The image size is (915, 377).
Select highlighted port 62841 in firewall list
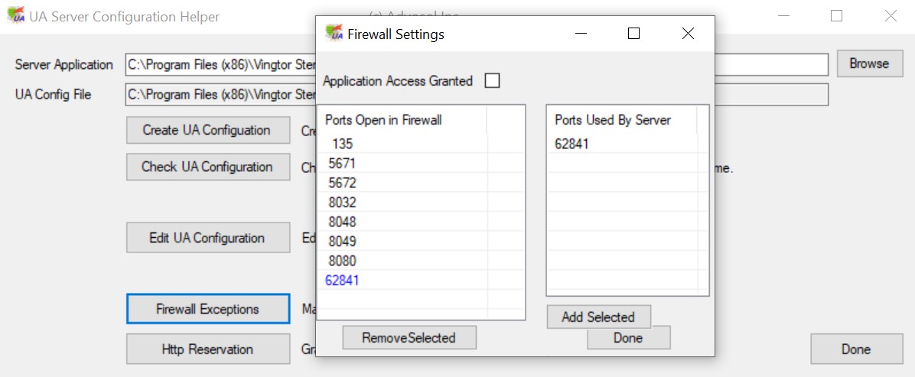pos(342,281)
